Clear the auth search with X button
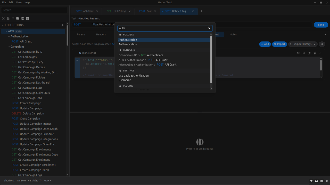The height and width of the screenshot is (185, 330). pyautogui.click(x=209, y=28)
